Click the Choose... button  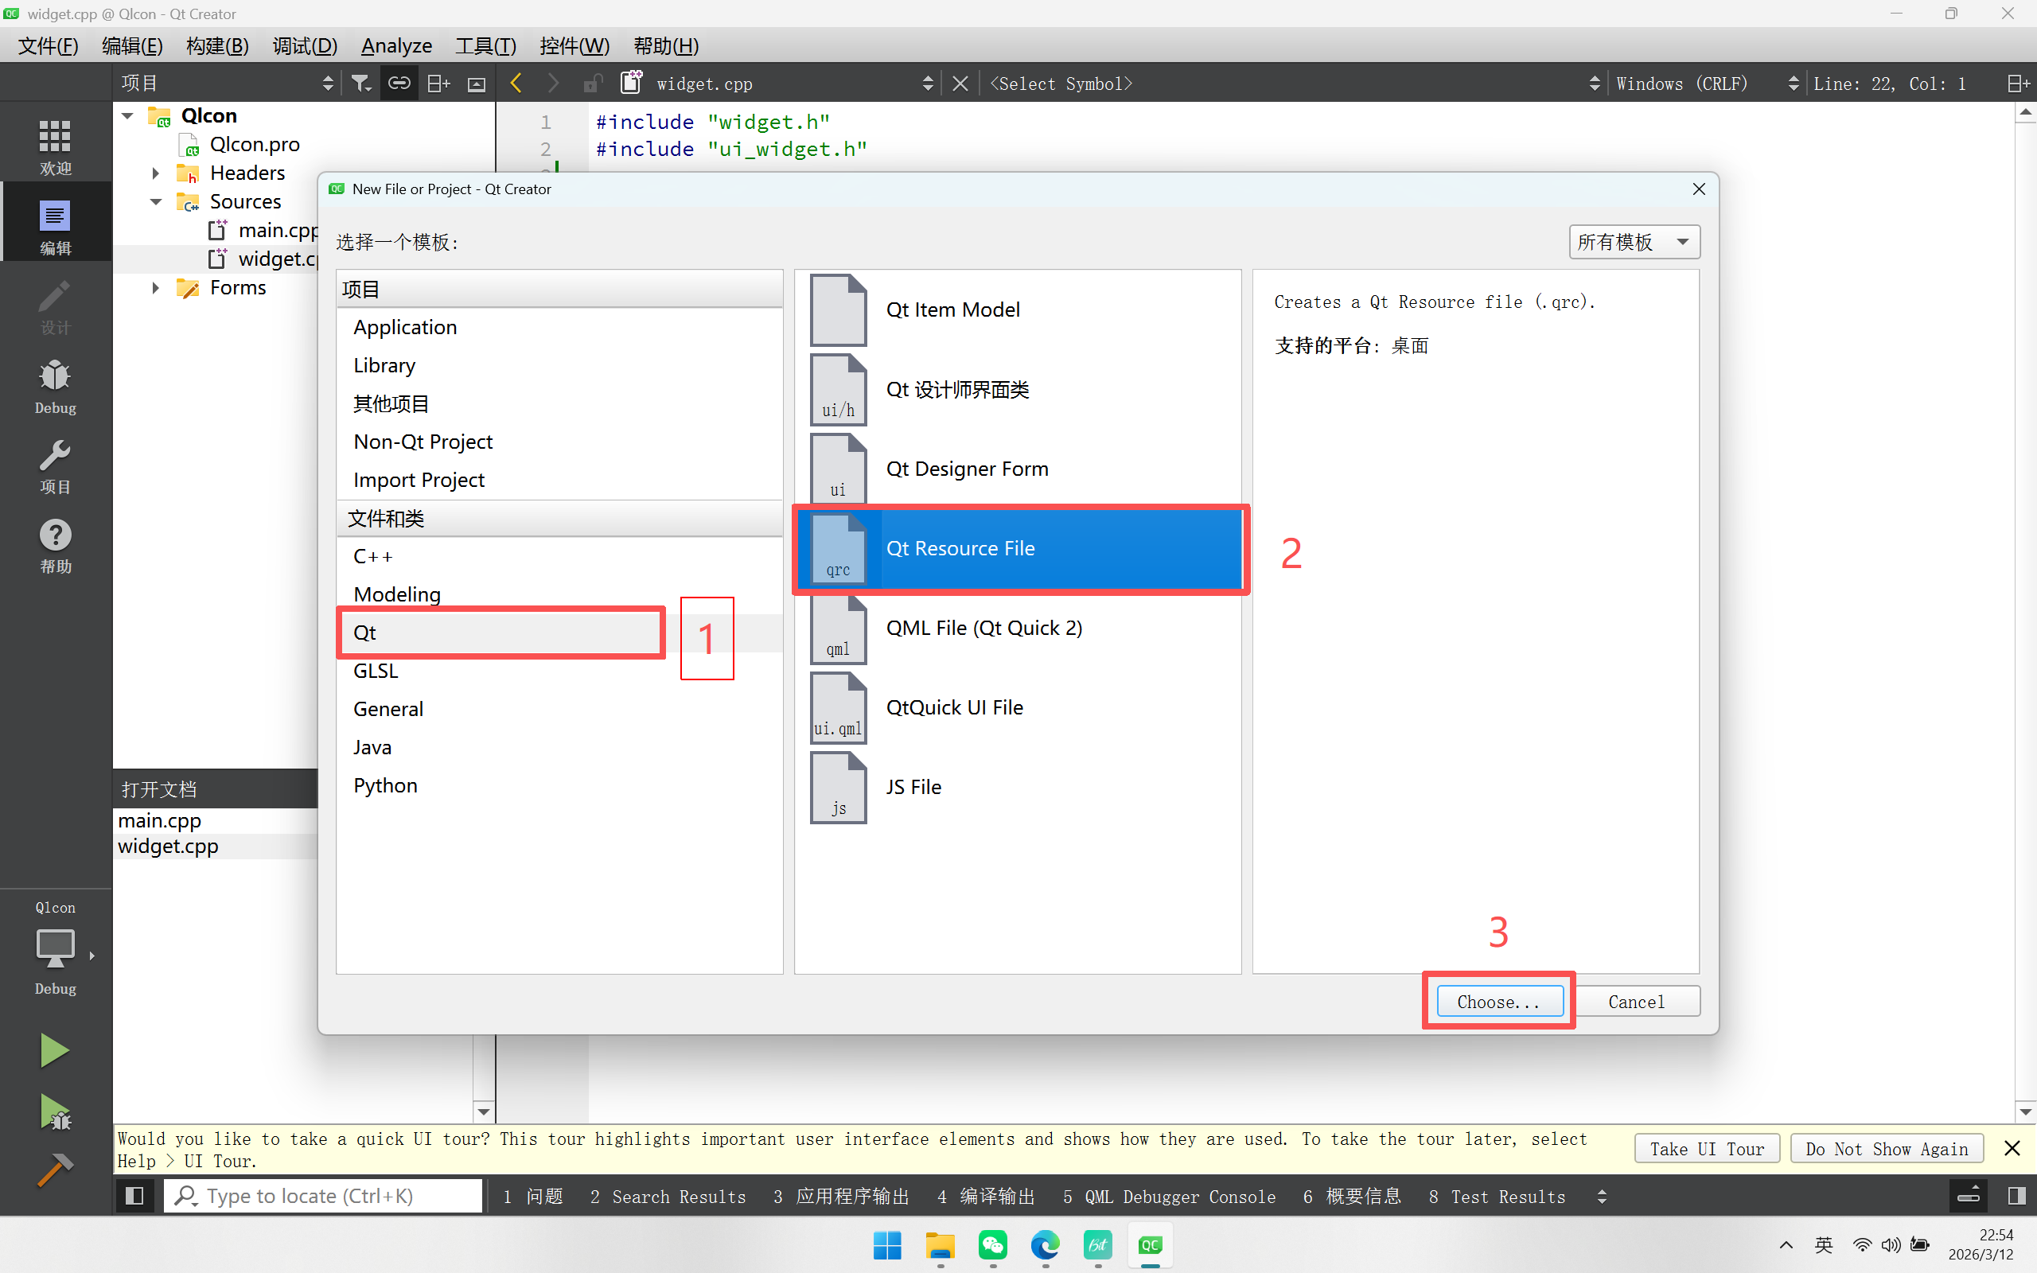click(1498, 1002)
